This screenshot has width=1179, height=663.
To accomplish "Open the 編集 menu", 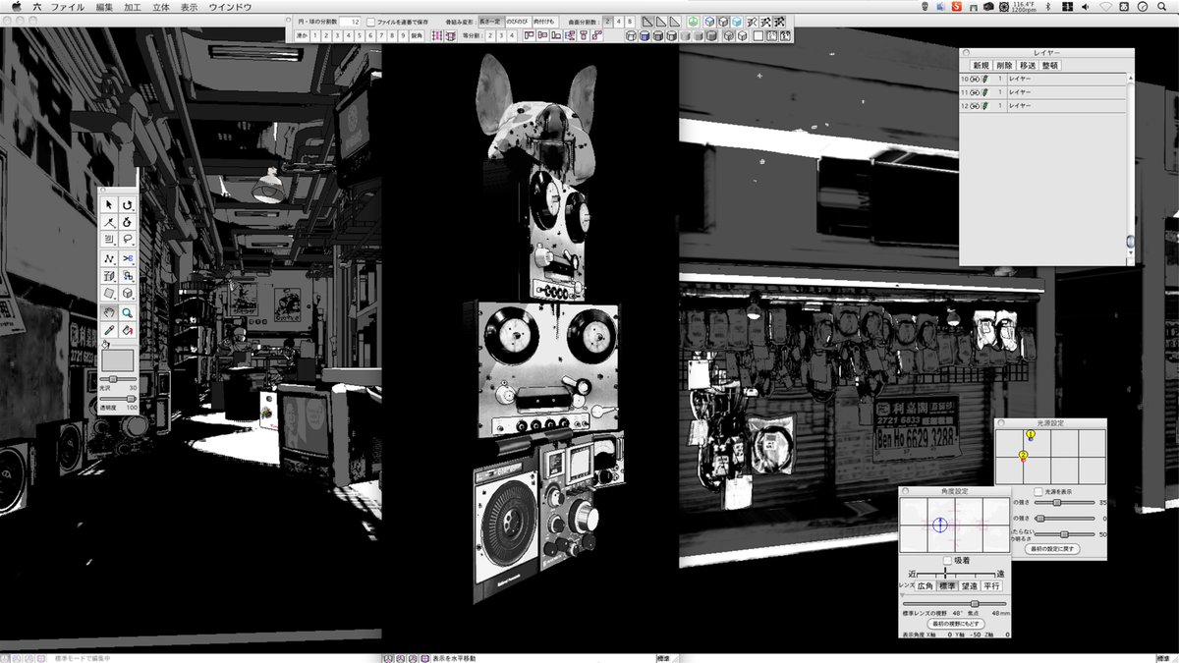I will (x=104, y=6).
